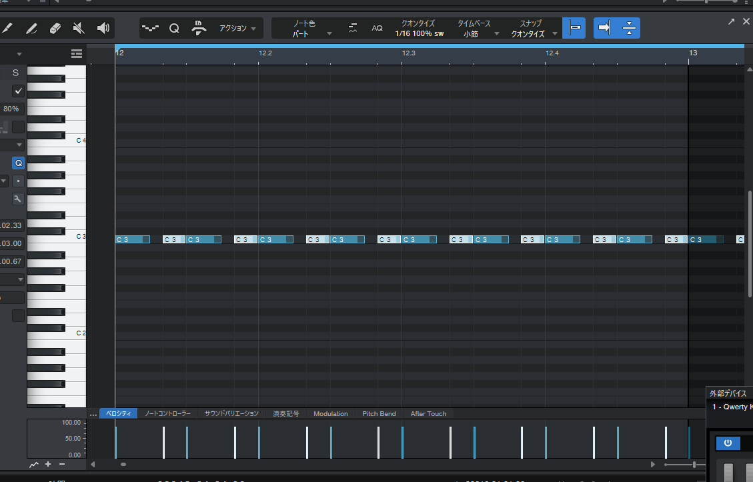Open the track list lines icon
The width and height of the screenshot is (753, 482).
(77, 53)
